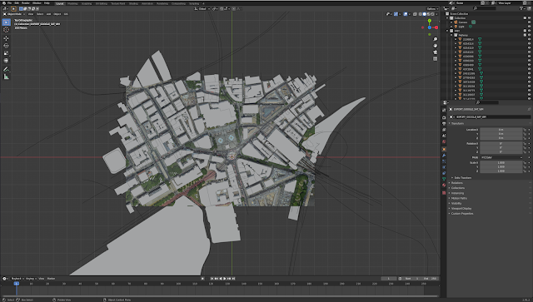Expand the Viewport Display panel

pos(461,208)
